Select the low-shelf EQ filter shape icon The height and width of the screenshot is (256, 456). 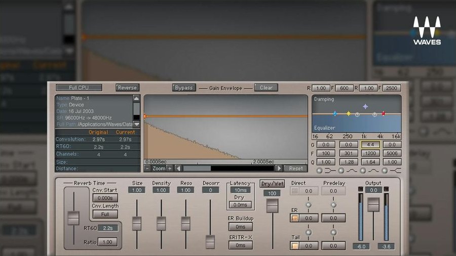pos(330,170)
